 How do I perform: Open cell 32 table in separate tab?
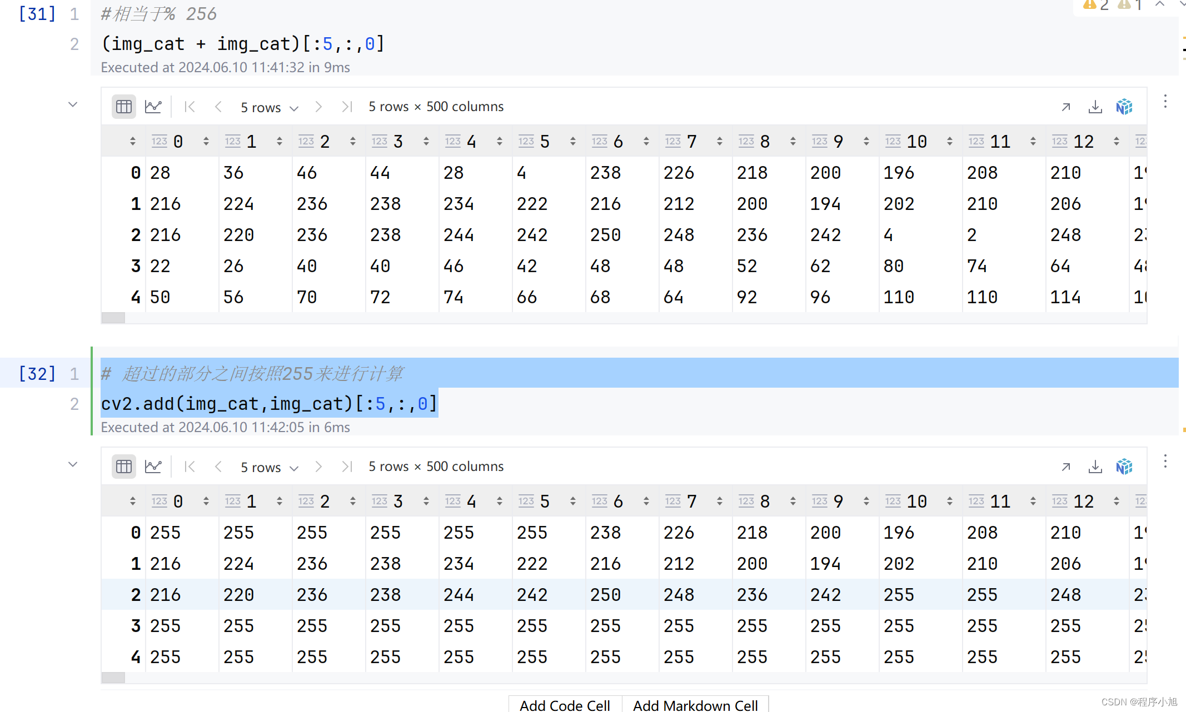click(1066, 467)
